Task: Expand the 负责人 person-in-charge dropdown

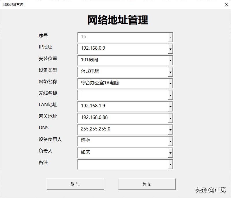Action: pos(170,153)
